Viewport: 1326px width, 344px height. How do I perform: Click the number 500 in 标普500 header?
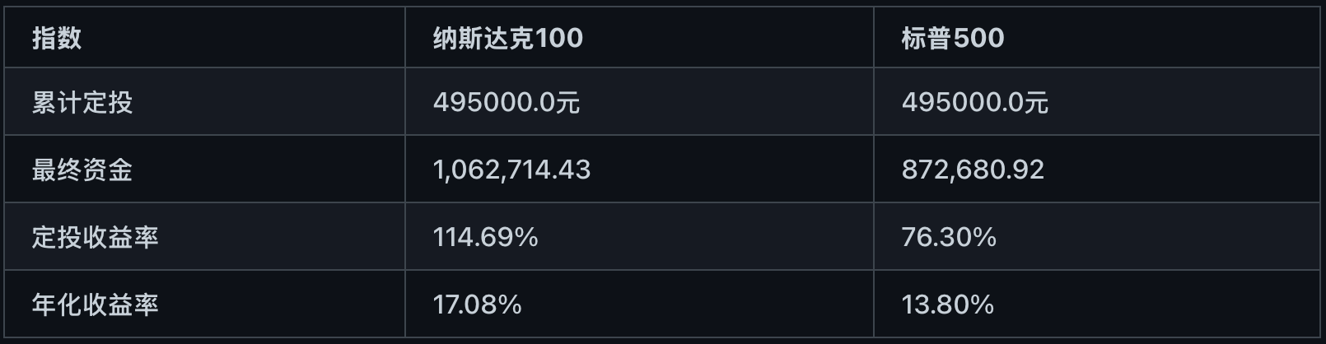(978, 38)
